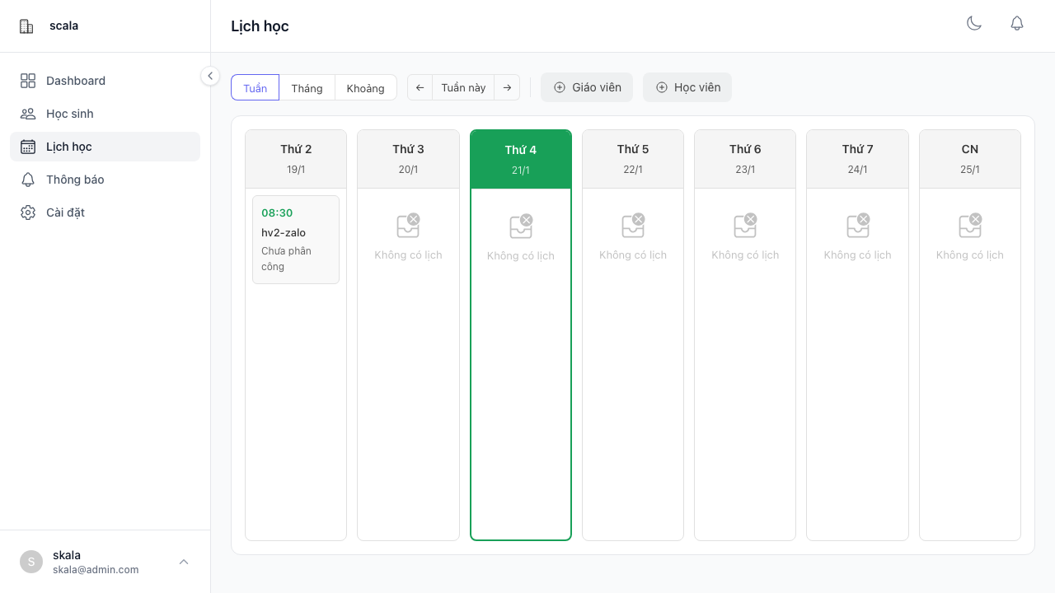Switch to the Tuần view tab
The height and width of the screenshot is (593, 1055).
(x=255, y=88)
